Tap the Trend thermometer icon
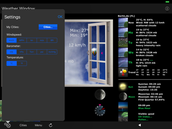This screenshot has height=129, width=172. [x=123, y=72]
